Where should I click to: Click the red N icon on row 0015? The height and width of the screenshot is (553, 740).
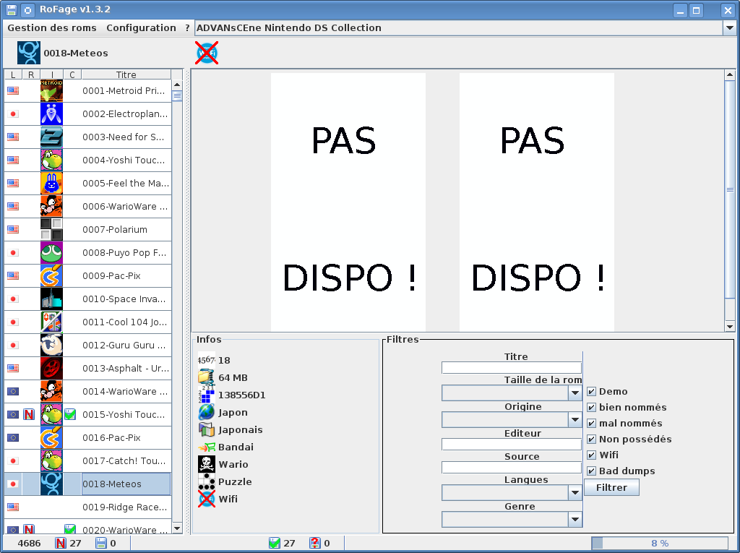click(x=29, y=415)
